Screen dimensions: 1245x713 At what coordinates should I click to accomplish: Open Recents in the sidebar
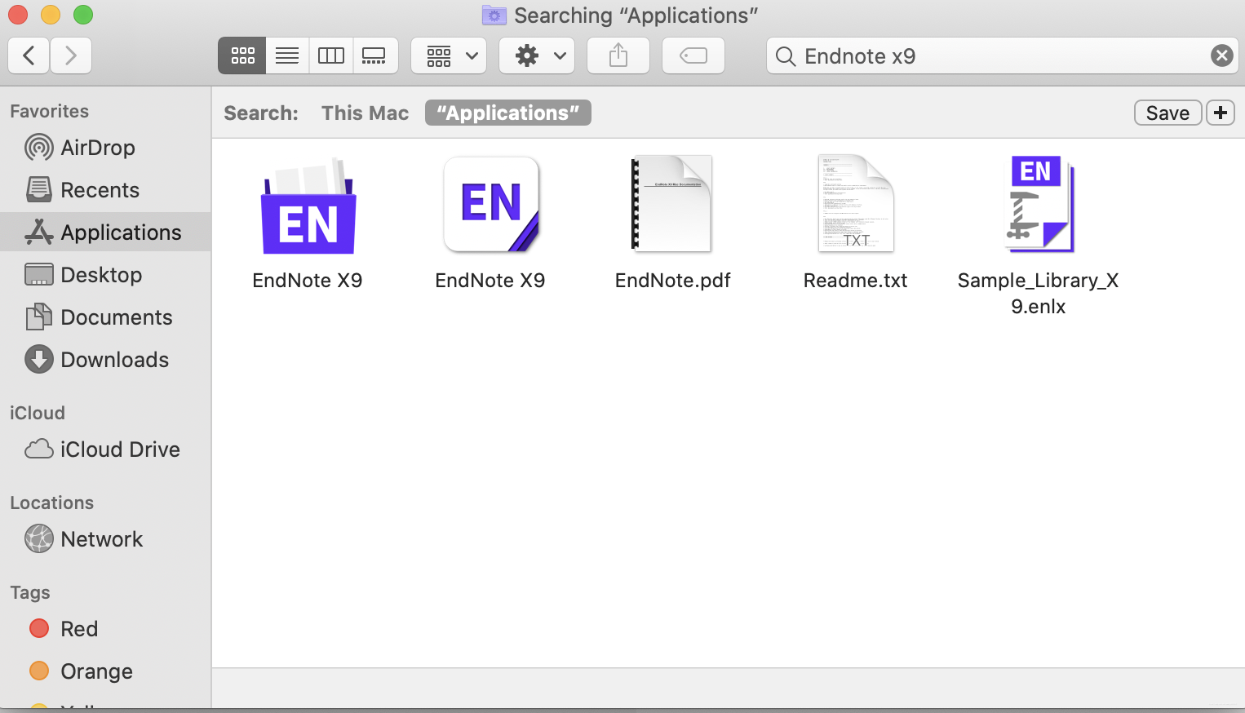105,190
